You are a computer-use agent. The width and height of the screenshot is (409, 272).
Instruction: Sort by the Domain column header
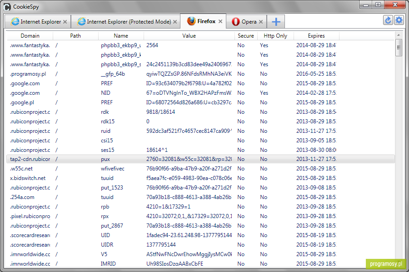pos(30,36)
